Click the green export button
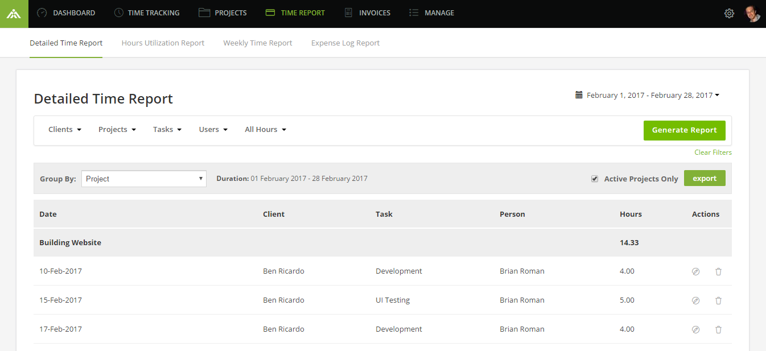The height and width of the screenshot is (351, 766). pyautogui.click(x=705, y=178)
